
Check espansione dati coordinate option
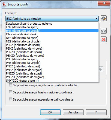(10, 99)
